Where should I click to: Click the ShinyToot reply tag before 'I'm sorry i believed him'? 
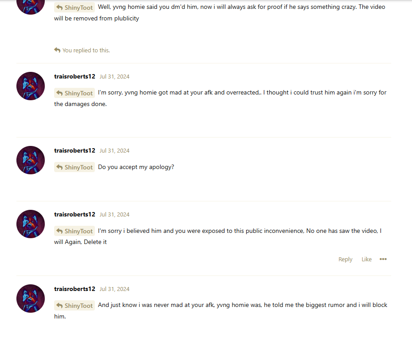(x=75, y=231)
